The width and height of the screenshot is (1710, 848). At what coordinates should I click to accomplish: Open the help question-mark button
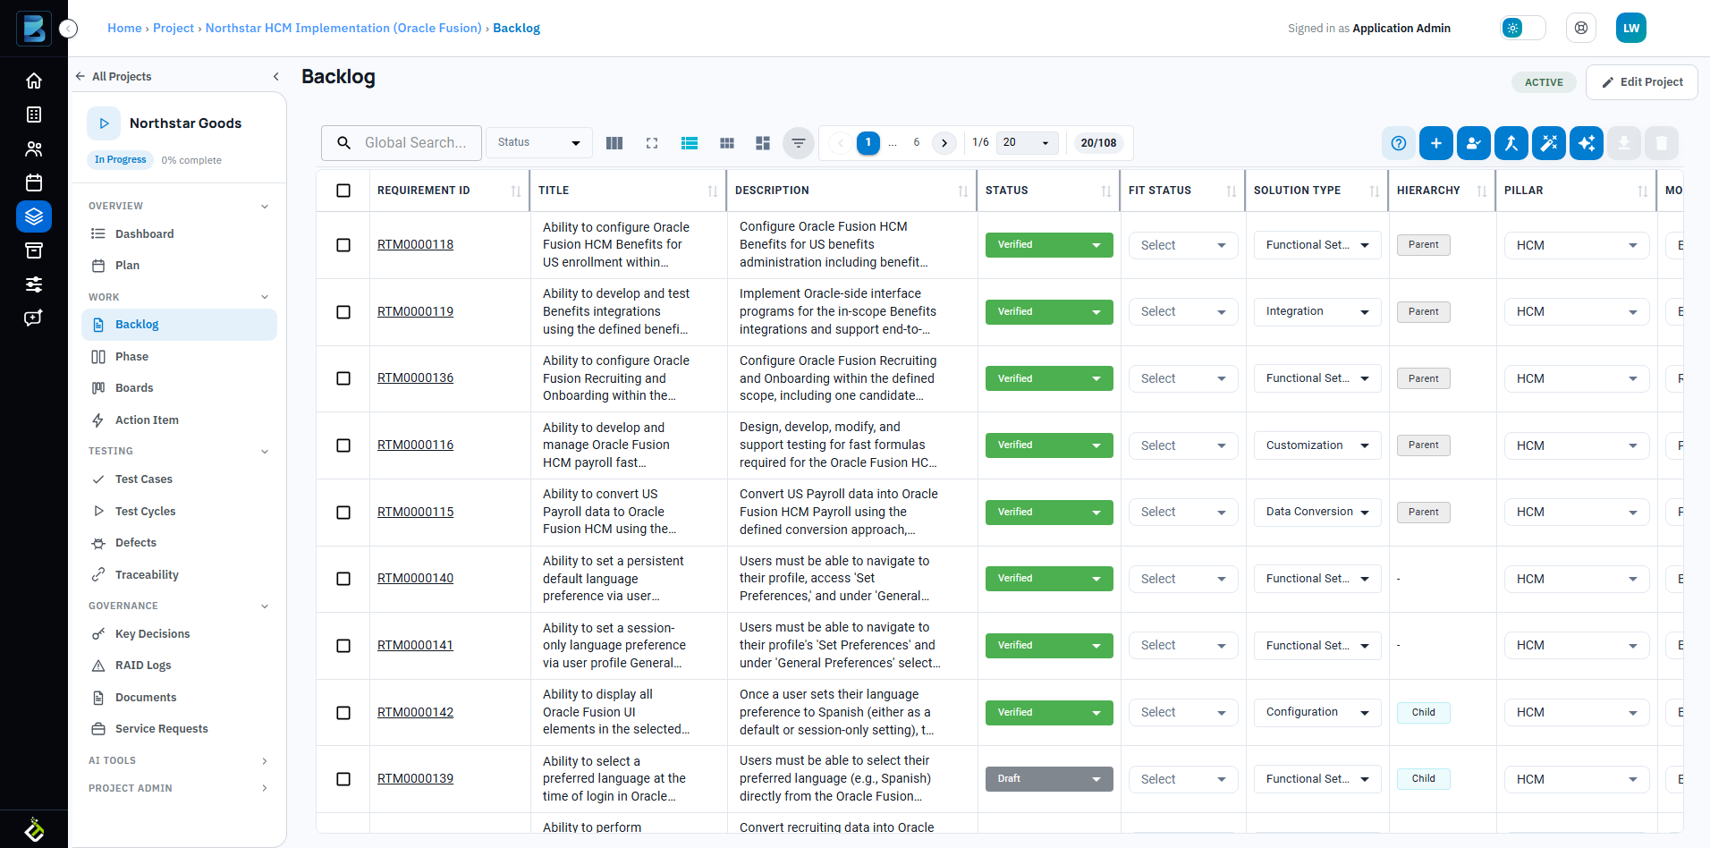[x=1399, y=143]
